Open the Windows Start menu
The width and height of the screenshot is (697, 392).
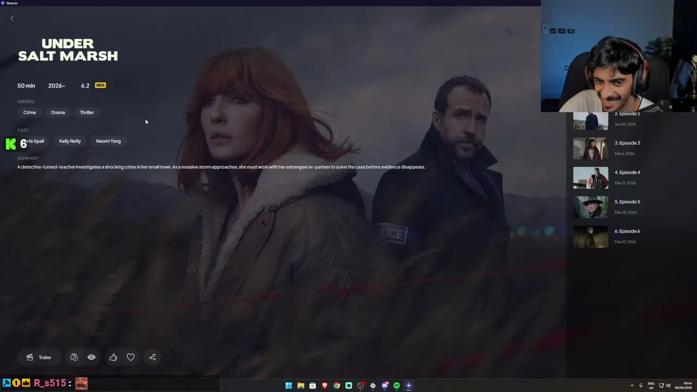[x=289, y=385]
